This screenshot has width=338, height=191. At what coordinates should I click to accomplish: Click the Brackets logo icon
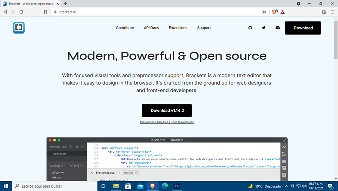(x=19, y=28)
